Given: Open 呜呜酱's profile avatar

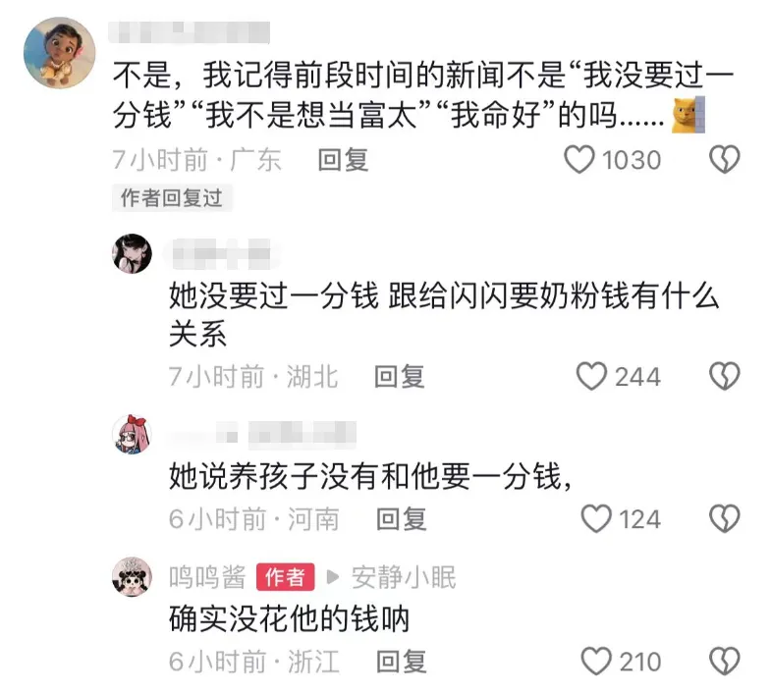Looking at the screenshot, I should [132, 577].
